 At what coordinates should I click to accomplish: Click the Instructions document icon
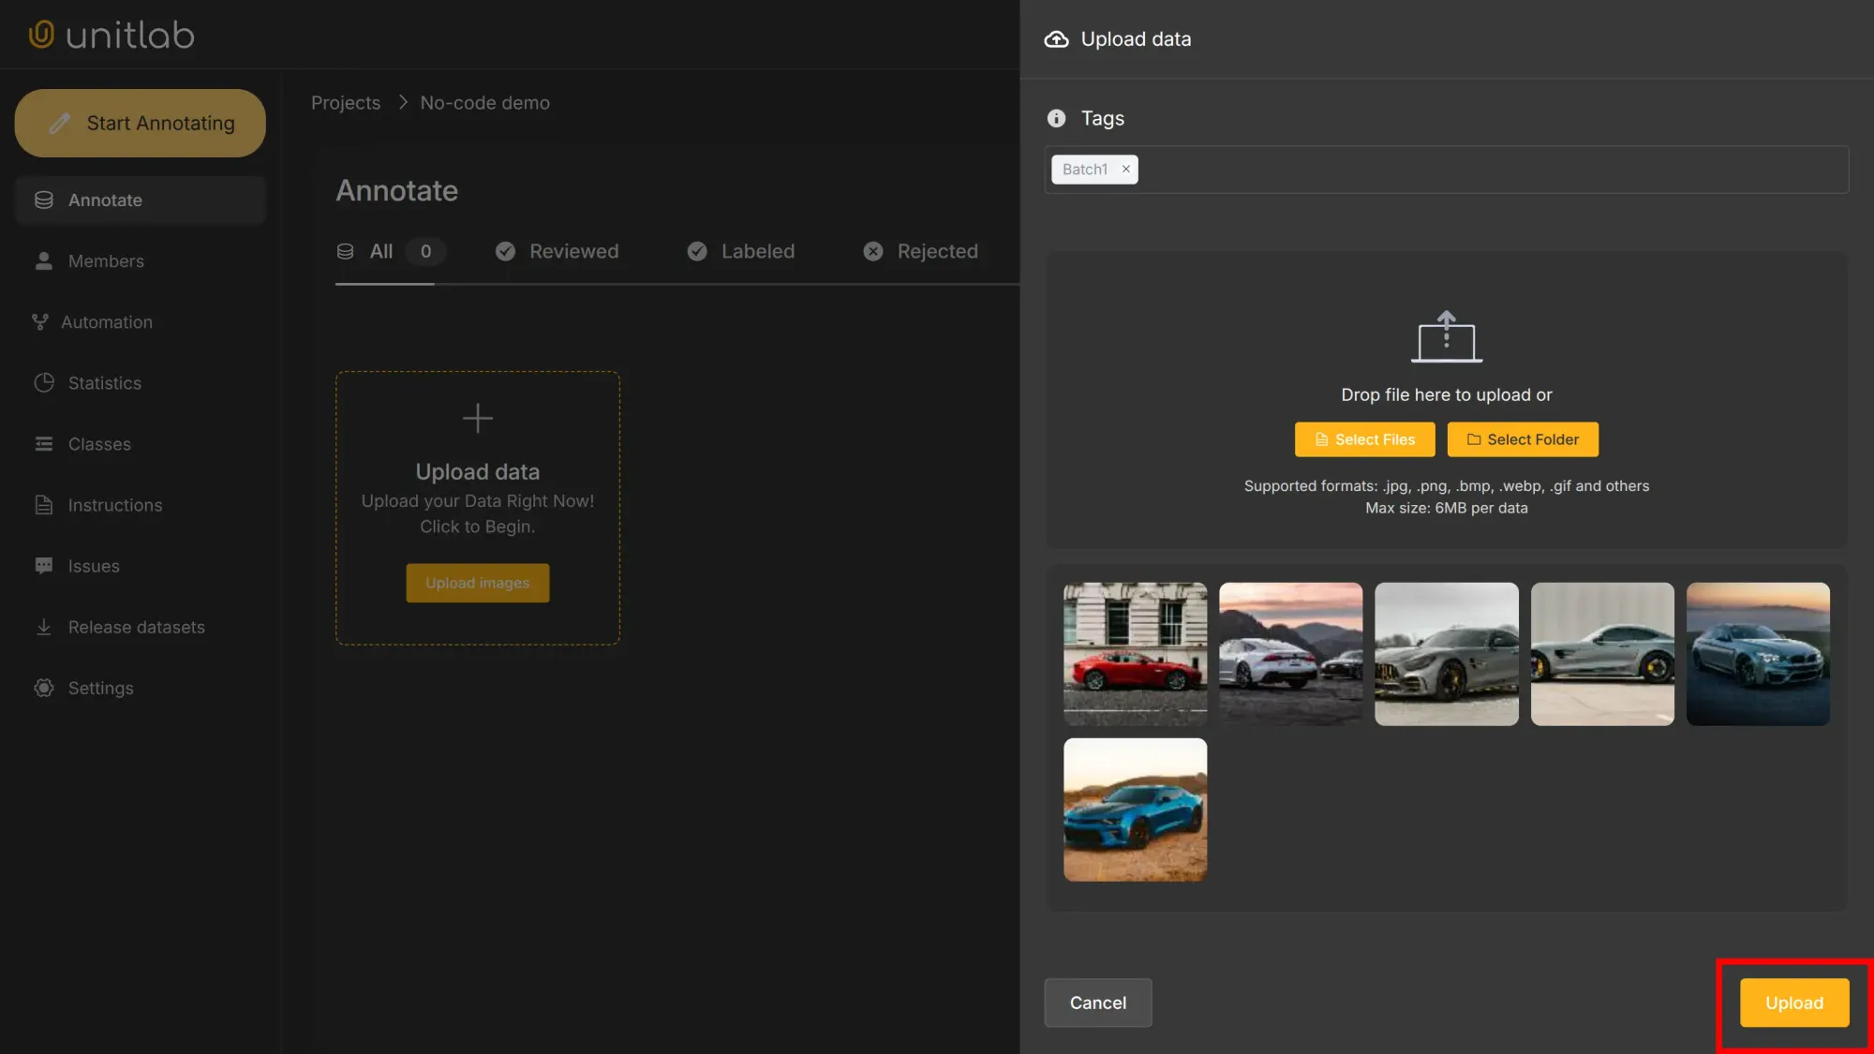pos(43,504)
